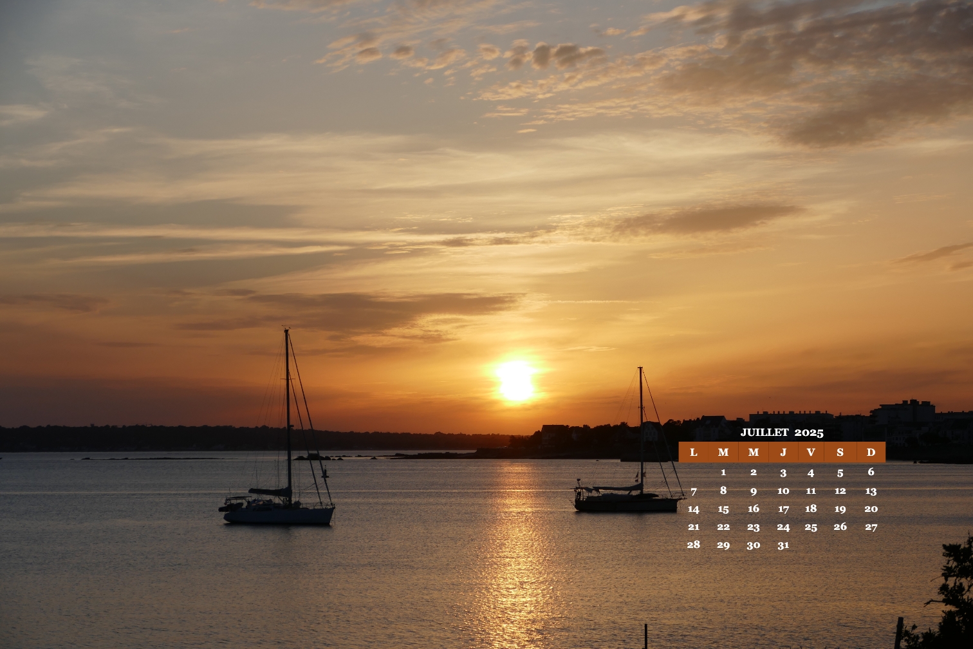The height and width of the screenshot is (649, 973).
Task: Choose date 23 in the calendar
Action: pos(753,527)
